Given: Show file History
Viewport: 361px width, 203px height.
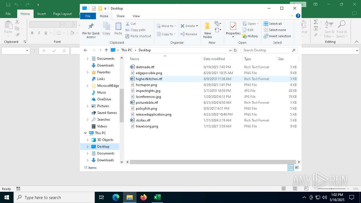Looking at the screenshot, I should [250, 36].
